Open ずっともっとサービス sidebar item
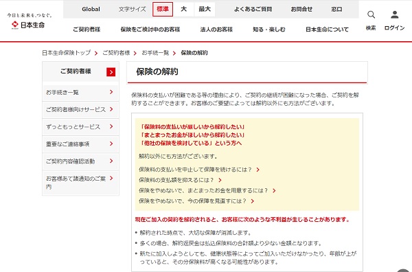Viewport: 412px width, 272px height. tap(80, 126)
